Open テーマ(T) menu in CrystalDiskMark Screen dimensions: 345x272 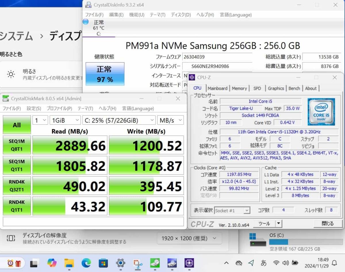click(85, 109)
